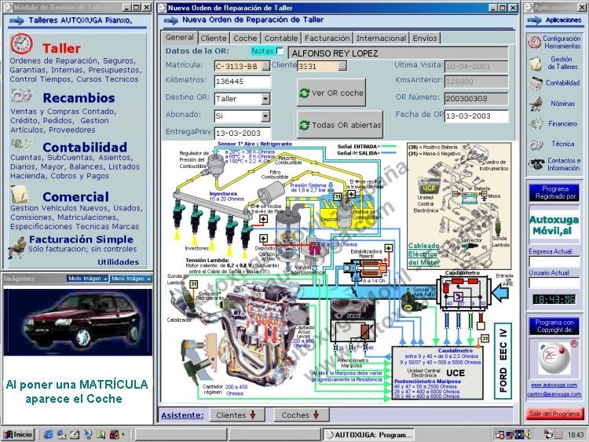Click the car photo thumbnail in Imágenes
The width and height of the screenshot is (589, 442).
click(78, 322)
